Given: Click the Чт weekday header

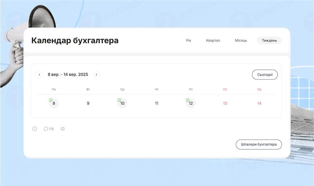Looking at the screenshot, I should click(x=157, y=89).
